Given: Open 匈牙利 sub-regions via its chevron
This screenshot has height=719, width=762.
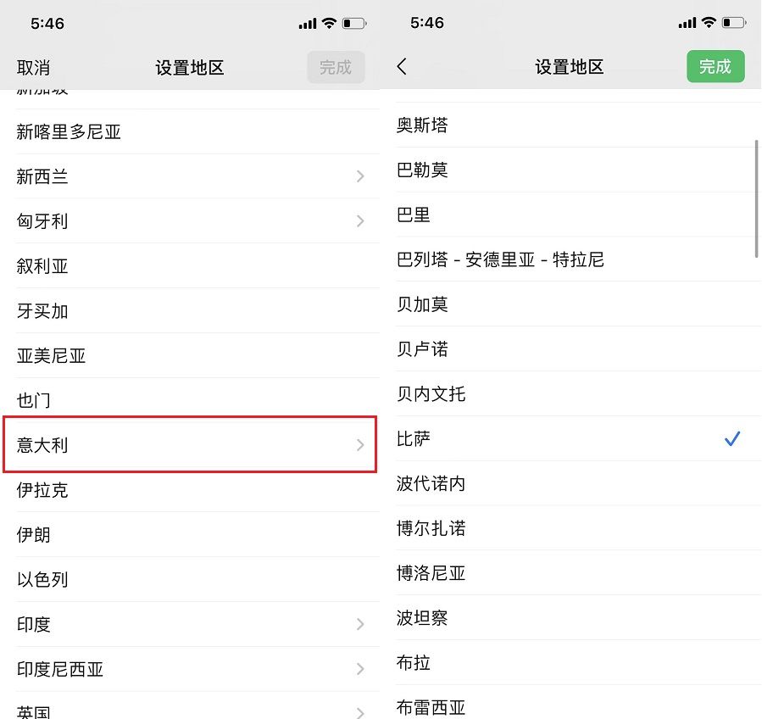Looking at the screenshot, I should (360, 221).
